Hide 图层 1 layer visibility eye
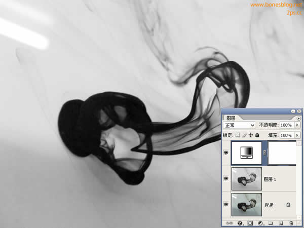304x228 pixels. (x=226, y=178)
